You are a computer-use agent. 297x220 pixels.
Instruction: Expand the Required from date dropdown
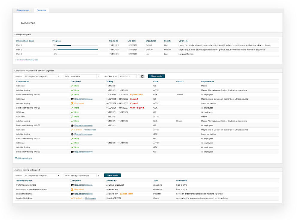(x=138, y=77)
